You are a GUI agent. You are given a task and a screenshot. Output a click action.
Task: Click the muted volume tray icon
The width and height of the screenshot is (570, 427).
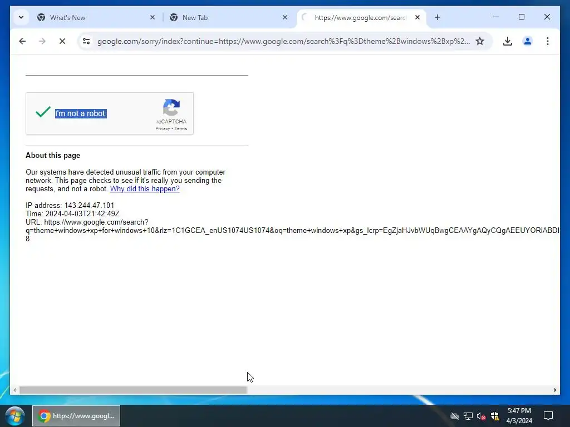[481, 416]
